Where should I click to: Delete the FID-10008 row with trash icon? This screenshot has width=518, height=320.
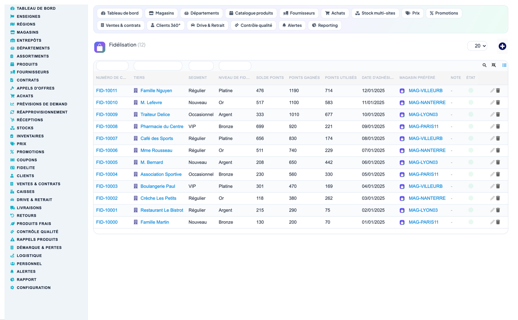[498, 126]
